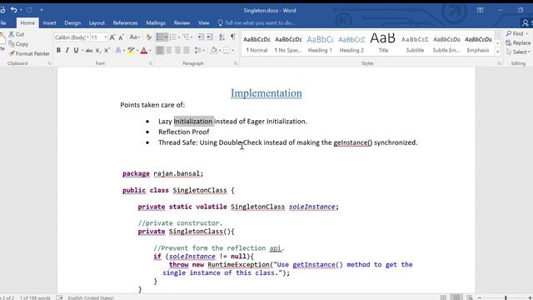The image size is (533, 300).
Task: Toggle show/hide paragraph marks
Action: (233, 37)
